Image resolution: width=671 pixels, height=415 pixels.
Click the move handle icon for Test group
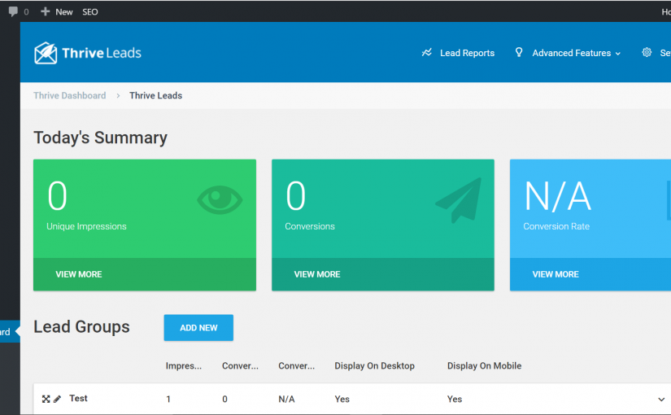pyautogui.click(x=46, y=400)
